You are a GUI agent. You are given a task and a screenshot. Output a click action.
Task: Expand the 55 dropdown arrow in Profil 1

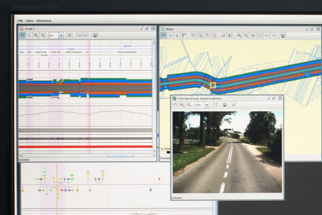point(61,36)
